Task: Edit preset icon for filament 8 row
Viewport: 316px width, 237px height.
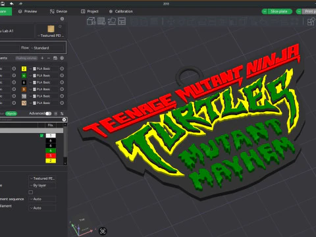Action: pyautogui.click(x=62, y=90)
